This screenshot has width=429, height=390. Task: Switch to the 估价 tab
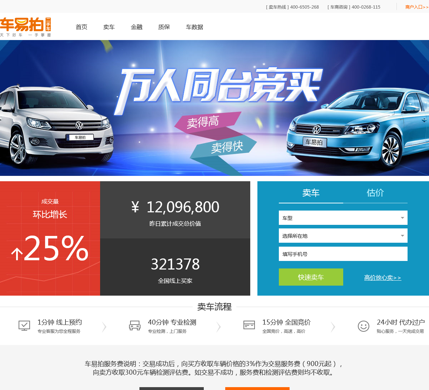pos(375,193)
